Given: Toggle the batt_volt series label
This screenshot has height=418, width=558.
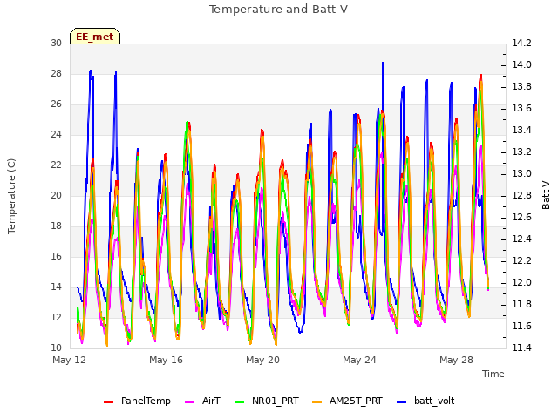Looking at the screenshot, I should point(434,401).
